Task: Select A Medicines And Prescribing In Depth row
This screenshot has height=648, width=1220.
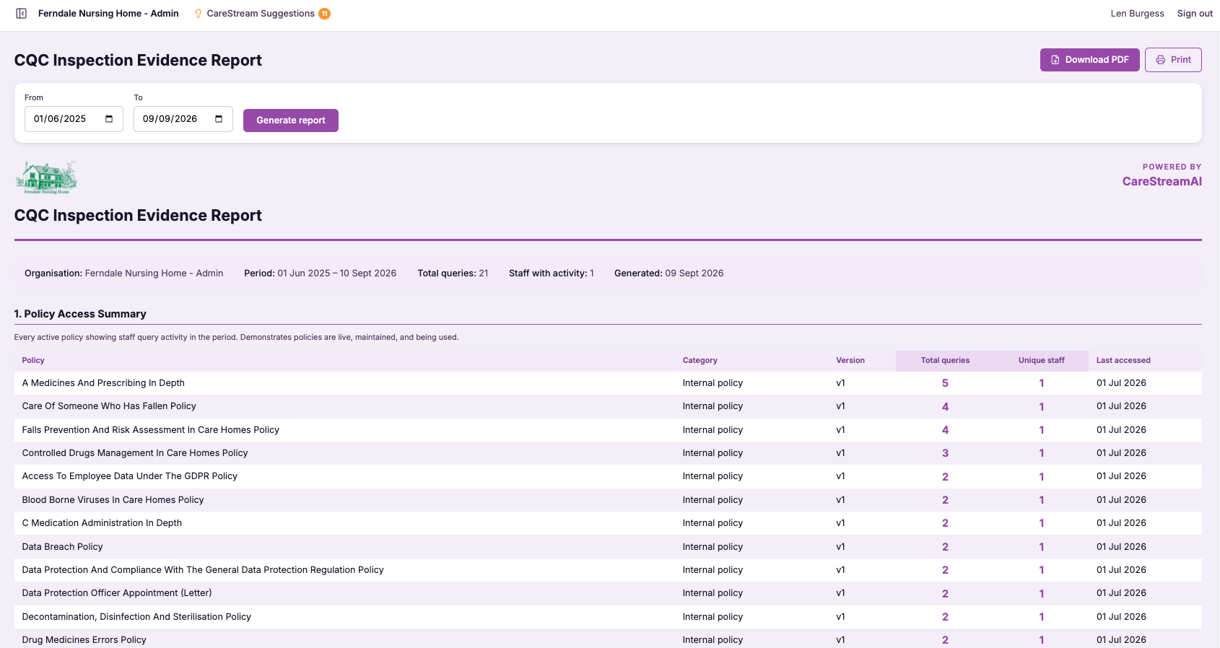Action: (x=608, y=383)
